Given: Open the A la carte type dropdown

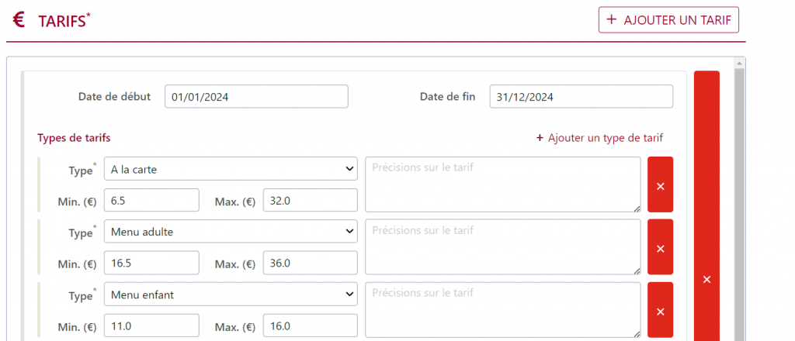Looking at the screenshot, I should [x=231, y=168].
